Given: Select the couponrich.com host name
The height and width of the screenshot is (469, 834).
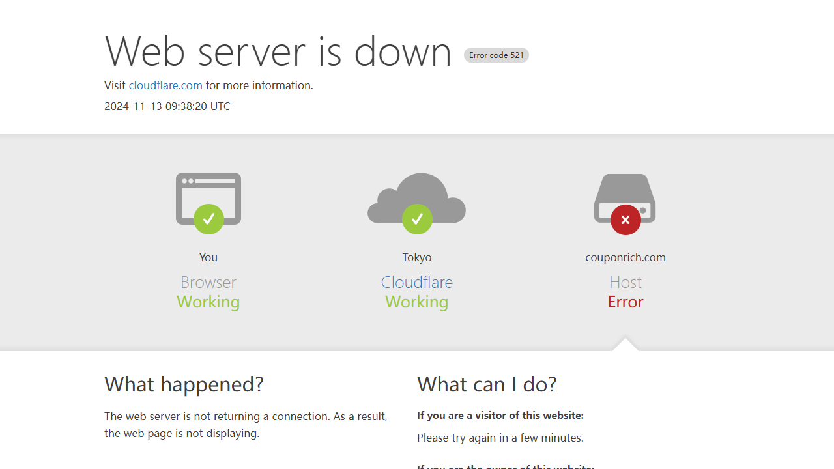Looking at the screenshot, I should [x=625, y=257].
